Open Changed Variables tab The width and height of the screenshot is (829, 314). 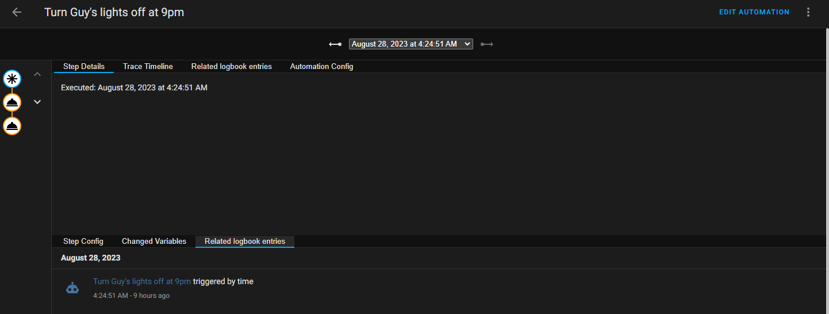point(154,241)
